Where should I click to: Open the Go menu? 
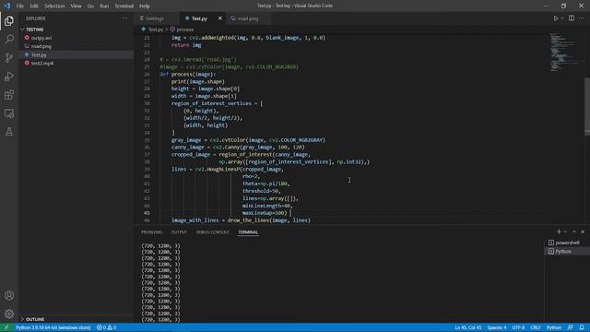pyautogui.click(x=90, y=6)
